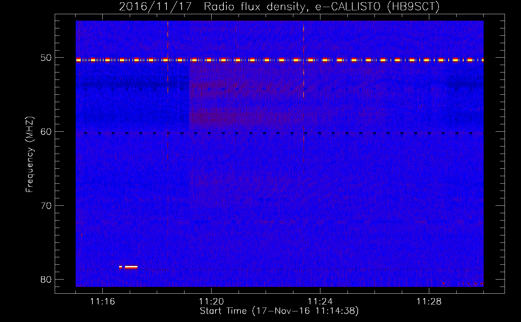Click the "Start Time (17-Nov-16 11:14:38)" label

(279, 311)
